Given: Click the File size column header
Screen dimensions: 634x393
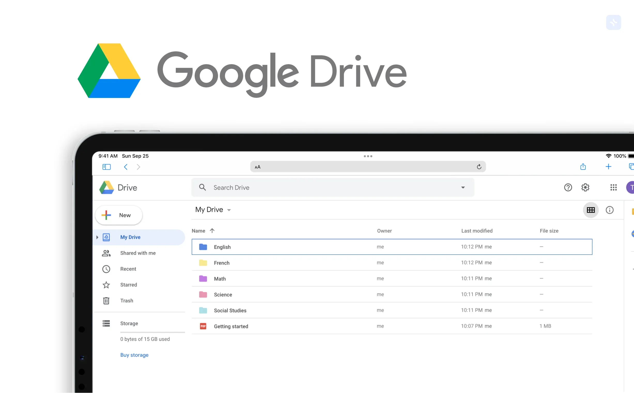Looking at the screenshot, I should [x=549, y=231].
